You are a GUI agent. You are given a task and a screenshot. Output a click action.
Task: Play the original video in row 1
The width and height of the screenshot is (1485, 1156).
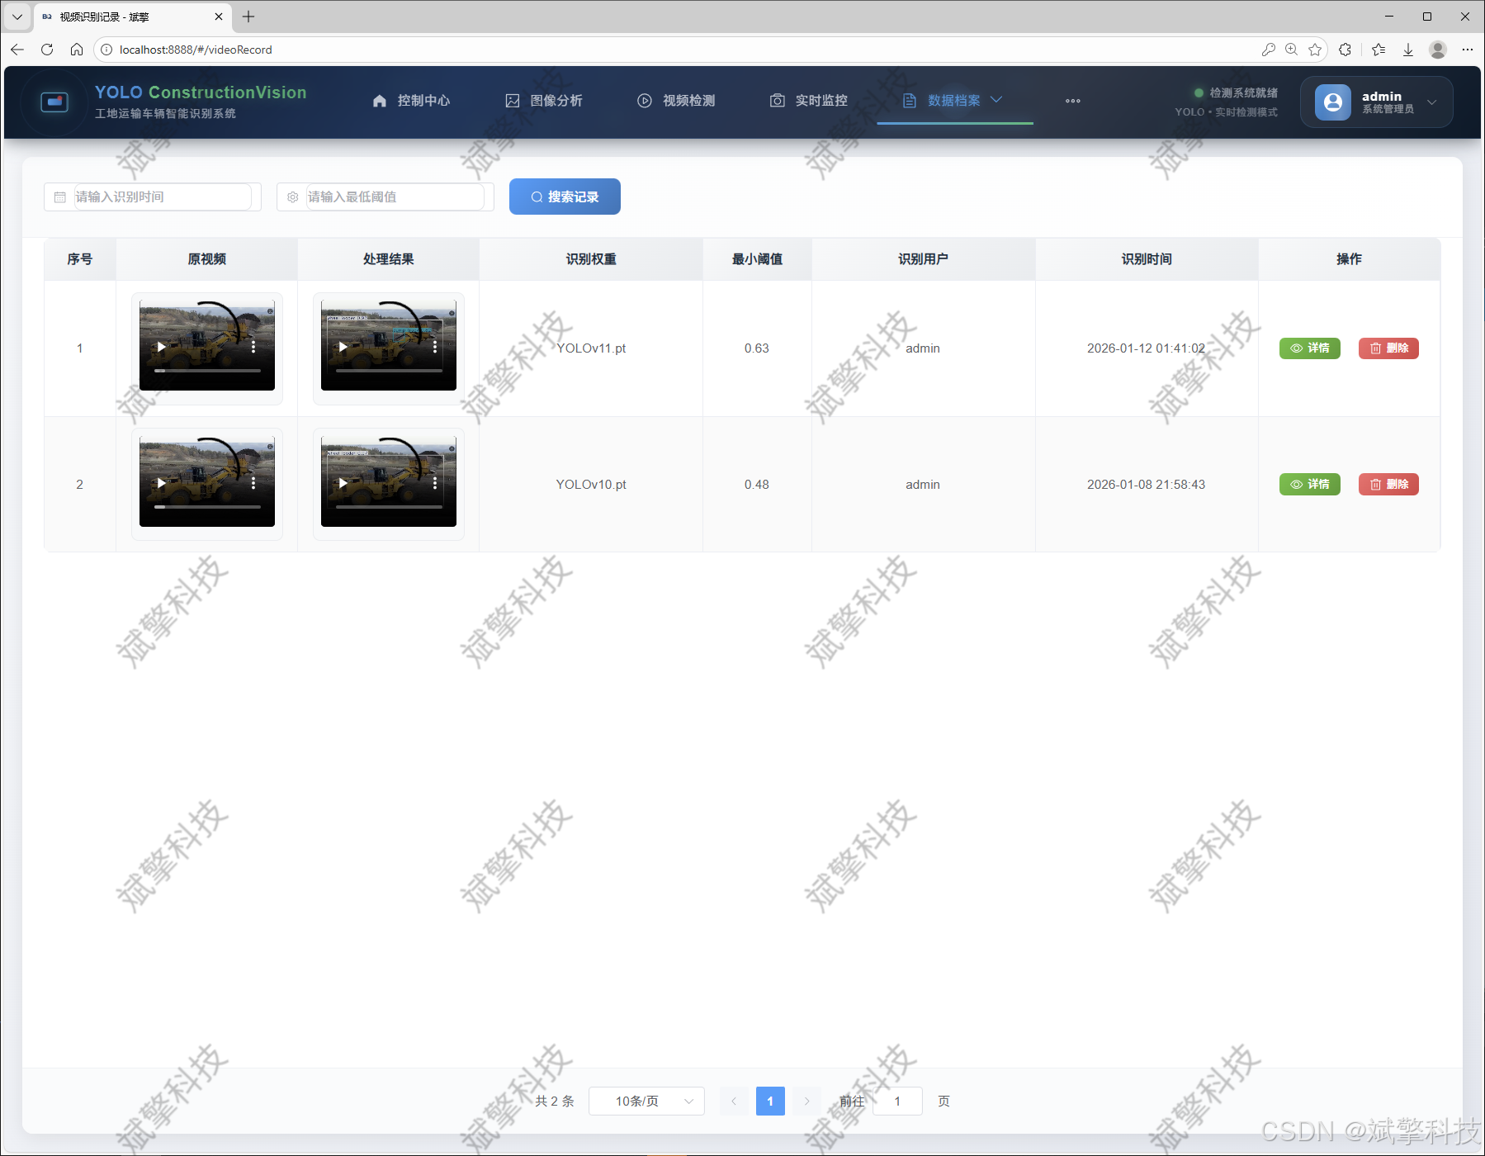tap(162, 347)
